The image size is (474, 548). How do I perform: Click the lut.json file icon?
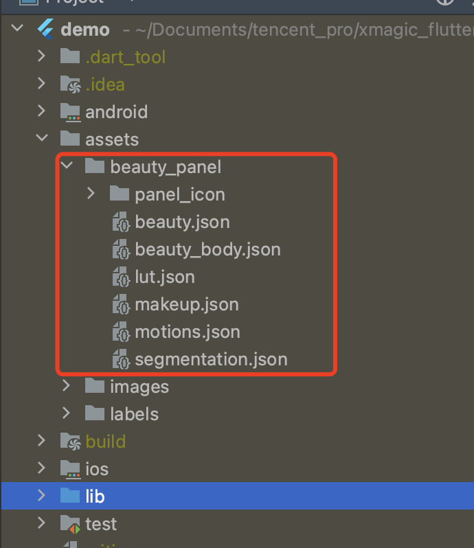(x=120, y=277)
